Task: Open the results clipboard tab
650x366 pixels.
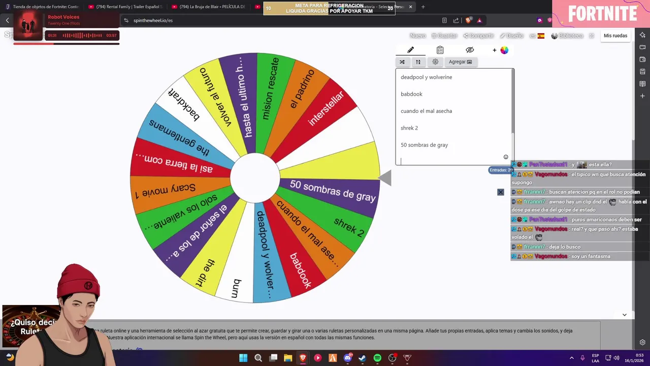Action: coord(440,50)
